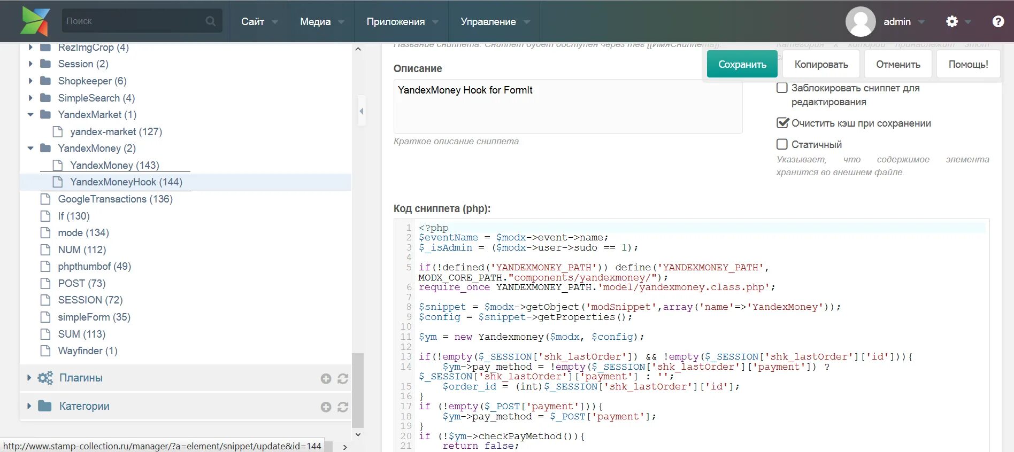Click the admin user avatar
This screenshot has width=1014, height=452.
(861, 21)
